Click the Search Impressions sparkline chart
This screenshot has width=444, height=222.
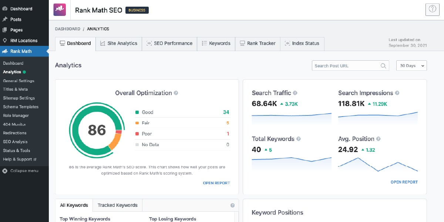[x=378, y=118]
